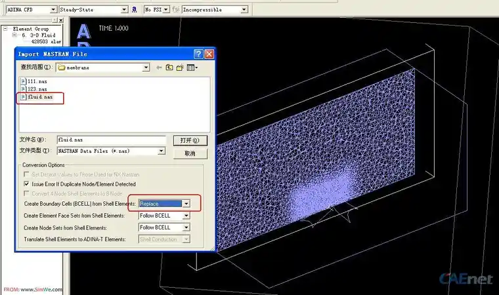
Task: Create a new folder in file dialog
Action: (180, 68)
